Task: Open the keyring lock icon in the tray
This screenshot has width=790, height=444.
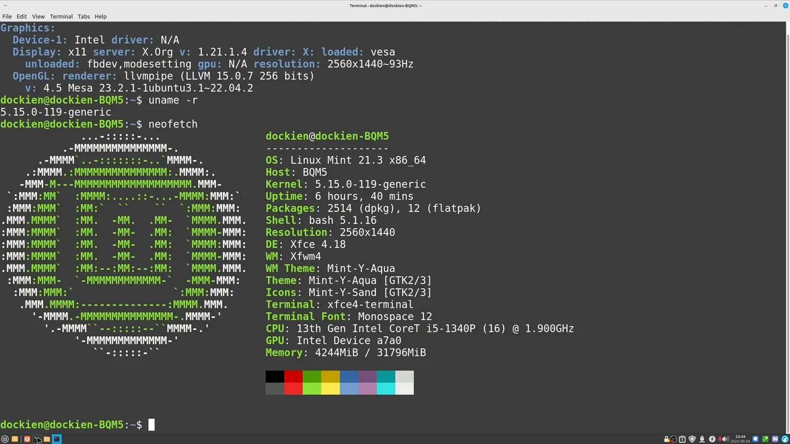Action: coord(666,439)
